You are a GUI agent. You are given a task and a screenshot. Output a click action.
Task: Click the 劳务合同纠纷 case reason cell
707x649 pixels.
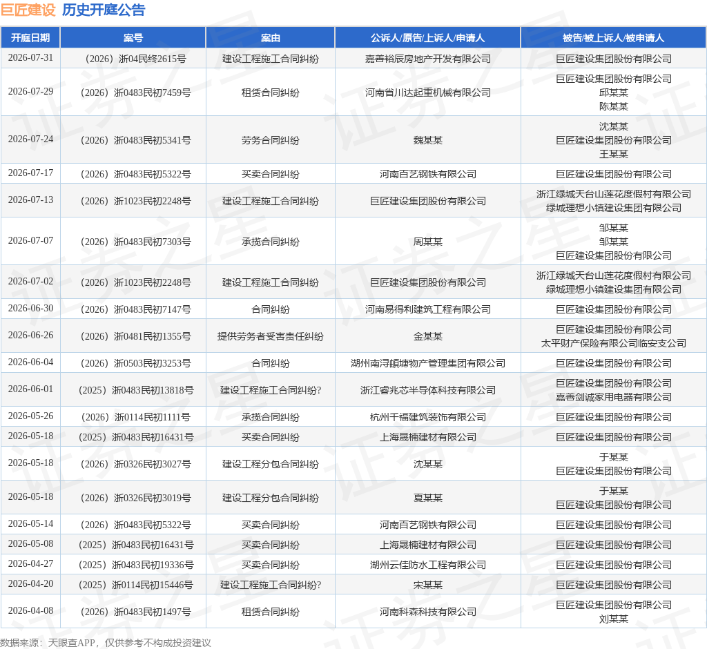pyautogui.click(x=271, y=140)
